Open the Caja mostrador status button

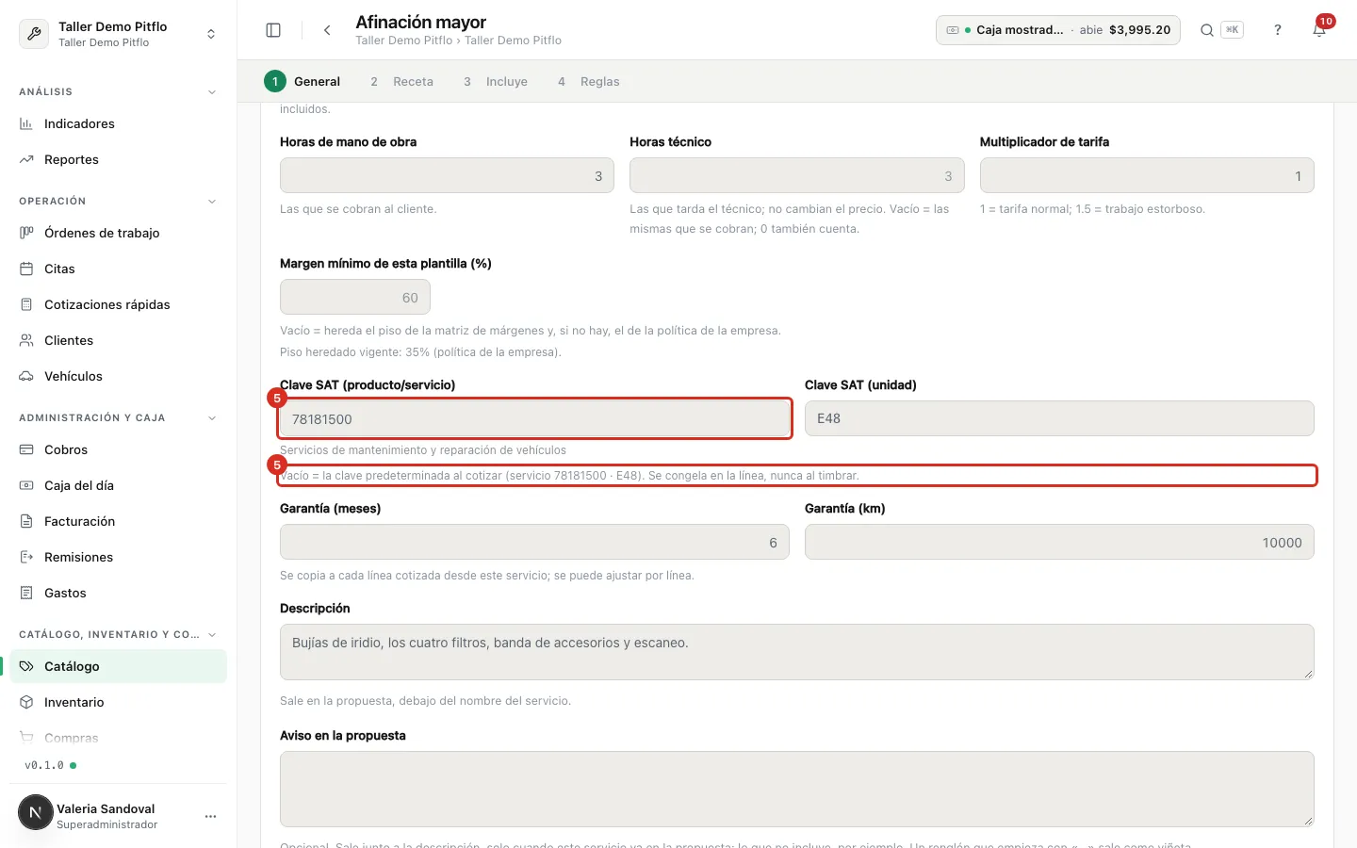(1058, 30)
